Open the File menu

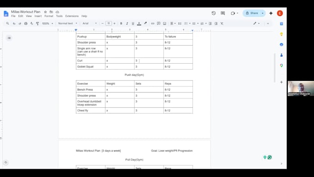(x=13, y=16)
